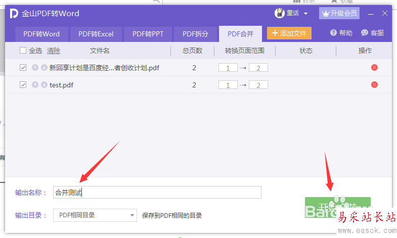The width and height of the screenshot is (397, 238).
Task: Click end page field for test.pdf
Action: click(258, 85)
